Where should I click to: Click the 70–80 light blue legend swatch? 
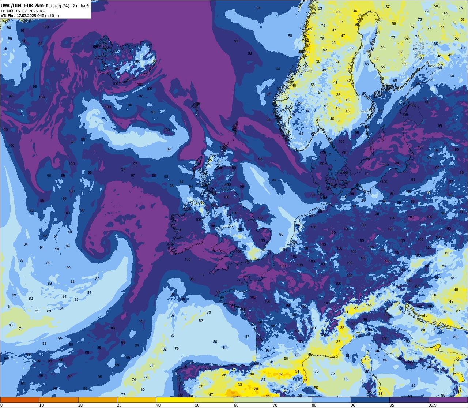292,400
